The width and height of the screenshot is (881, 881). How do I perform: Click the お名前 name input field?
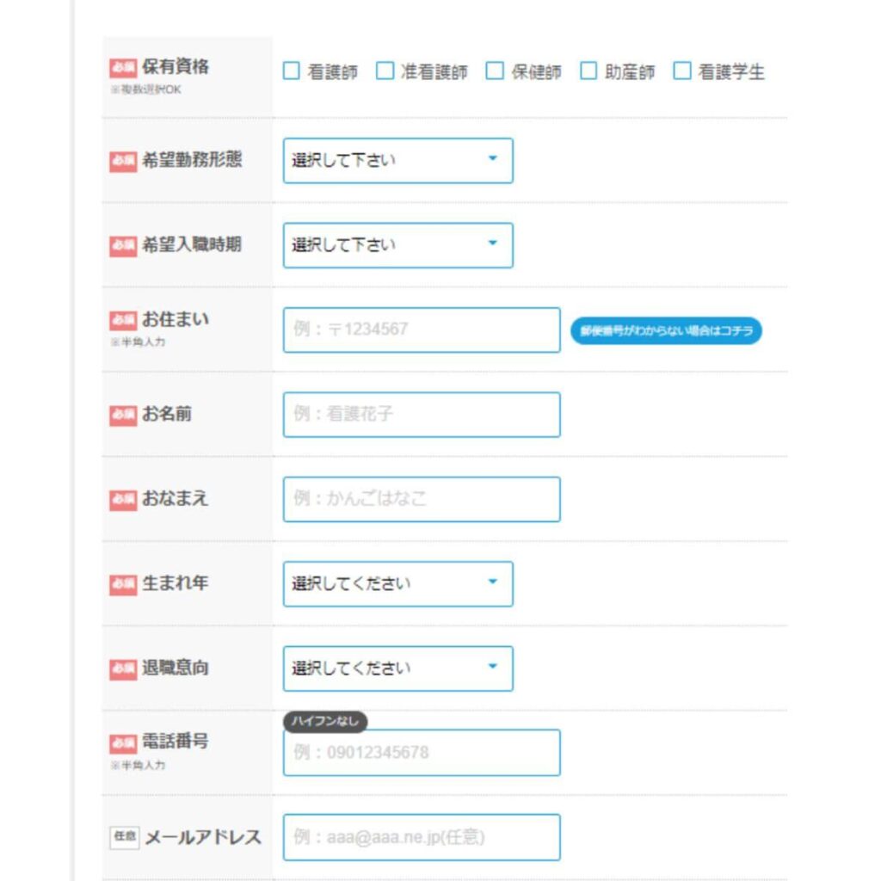point(422,415)
